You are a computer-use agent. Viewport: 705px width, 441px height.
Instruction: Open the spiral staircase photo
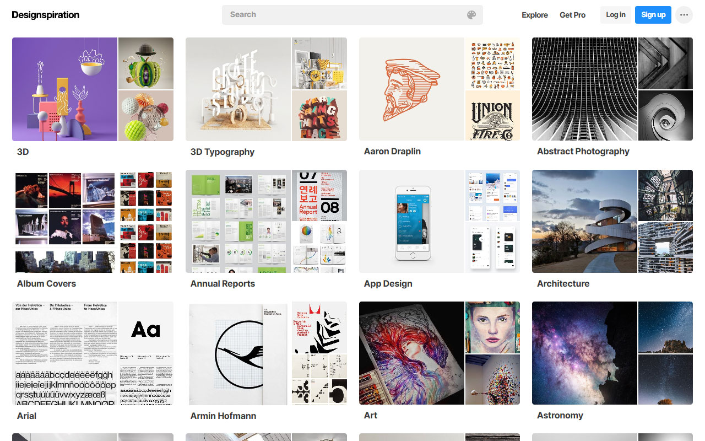coord(665,116)
